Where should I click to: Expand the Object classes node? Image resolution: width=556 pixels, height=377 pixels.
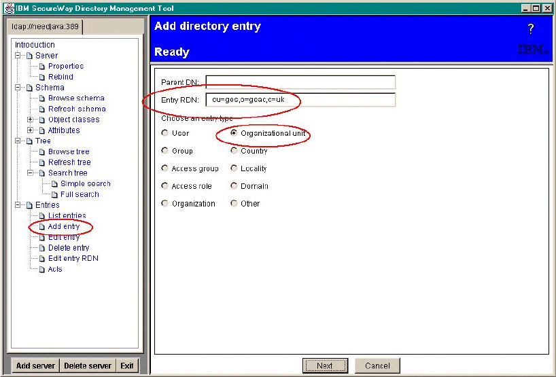[x=30, y=120]
